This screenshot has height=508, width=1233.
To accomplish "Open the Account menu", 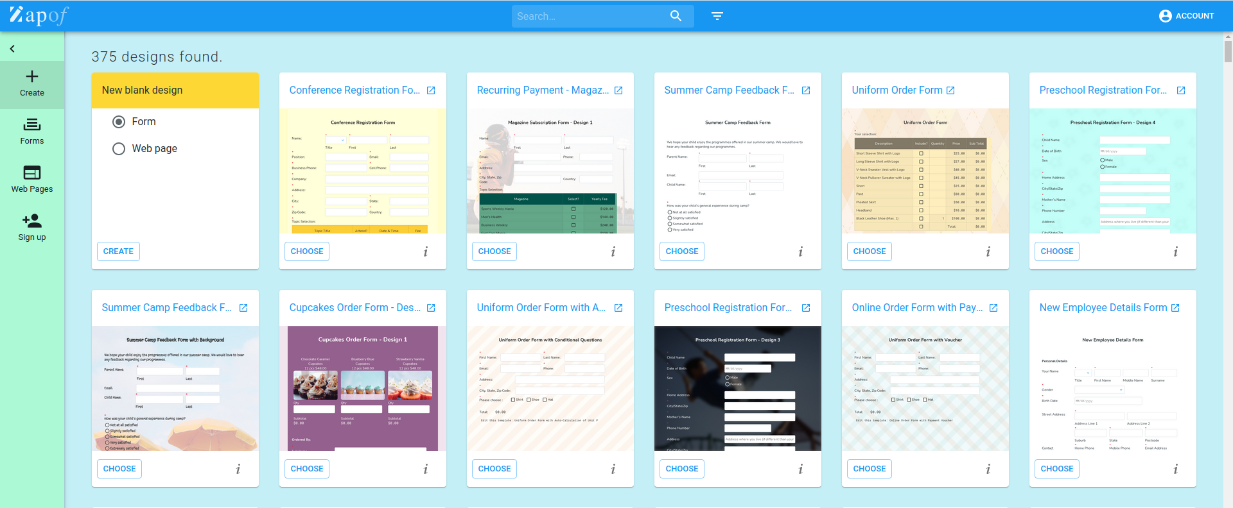I will pos(1187,16).
